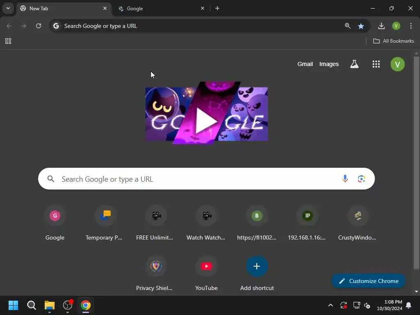
Task: Open the Windows Start menu
Action: (x=13, y=305)
